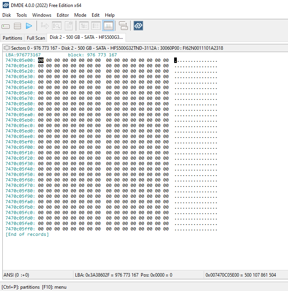Open the Disk menu
The height and width of the screenshot is (291, 288).
7,15
